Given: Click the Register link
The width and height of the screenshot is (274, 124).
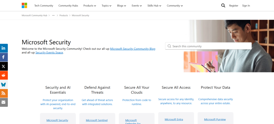Looking at the screenshot, I should [x=234, y=6].
